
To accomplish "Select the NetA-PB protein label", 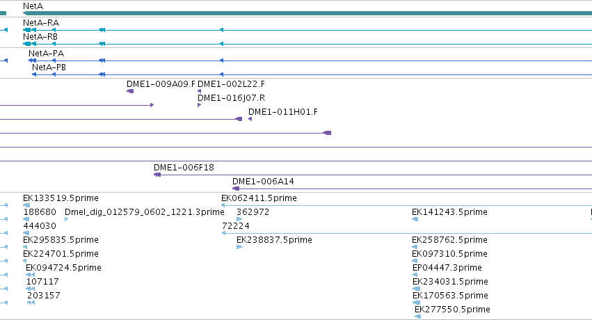I will point(49,67).
